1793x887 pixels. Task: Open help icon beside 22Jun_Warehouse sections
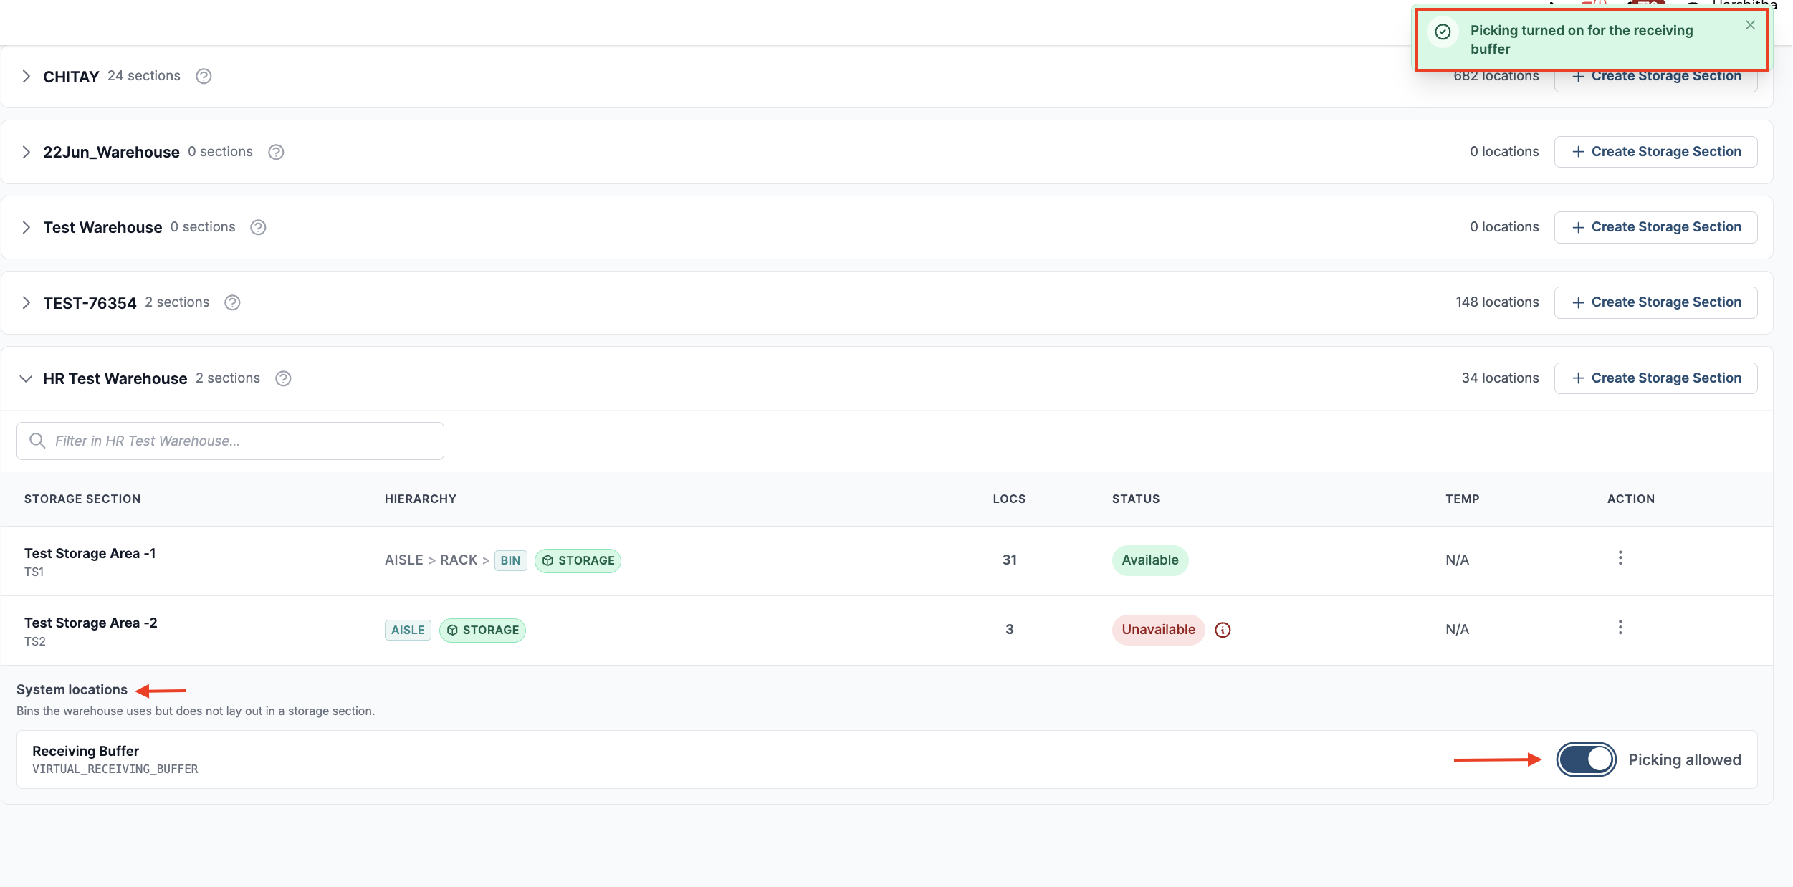click(276, 152)
